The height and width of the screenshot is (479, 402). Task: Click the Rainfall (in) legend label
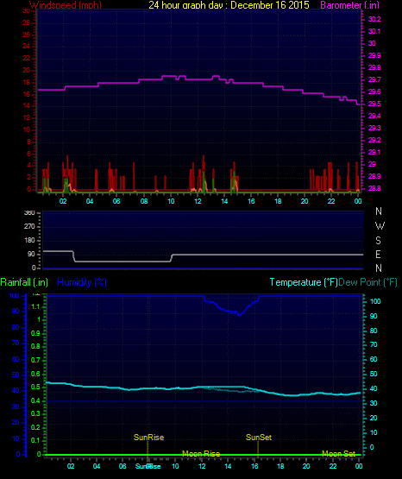(x=24, y=282)
